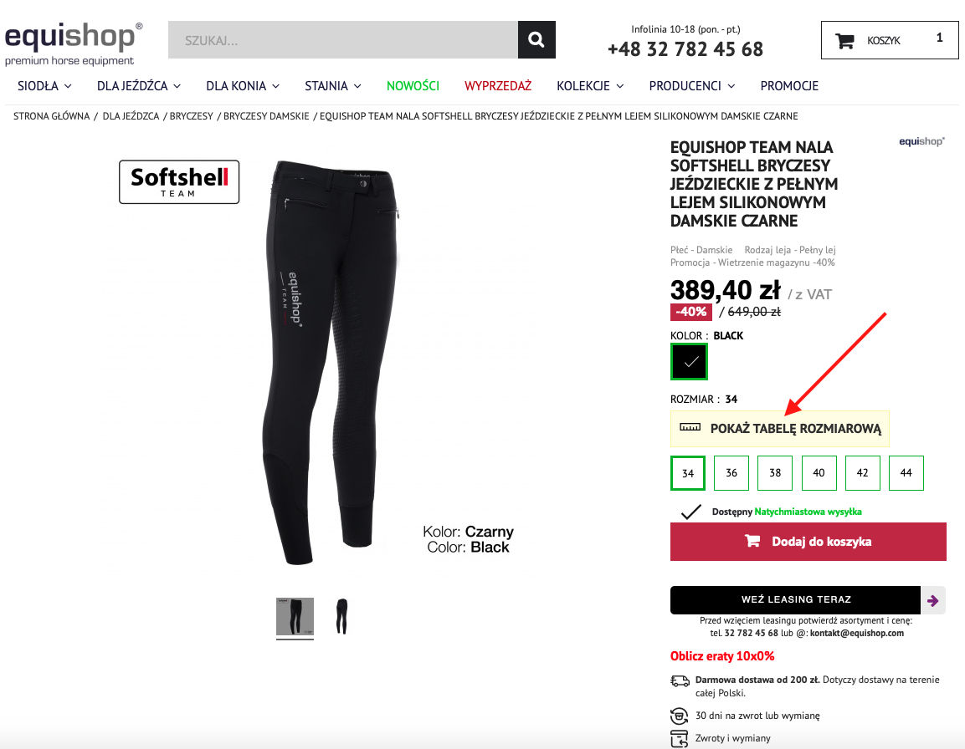965x749 pixels.
Task: Click the purple arrow beside leasing button
Action: pos(933,600)
